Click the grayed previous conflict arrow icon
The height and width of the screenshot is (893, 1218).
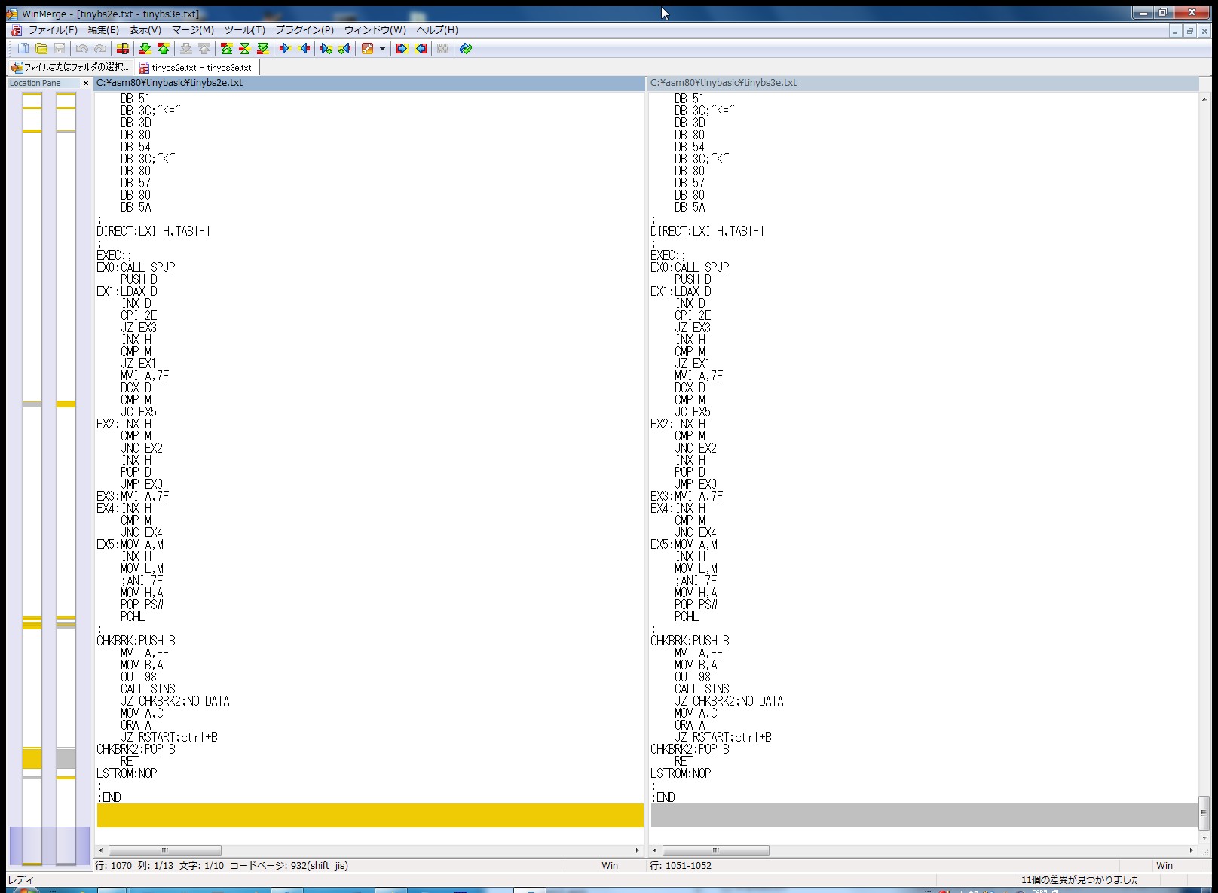[x=204, y=49]
